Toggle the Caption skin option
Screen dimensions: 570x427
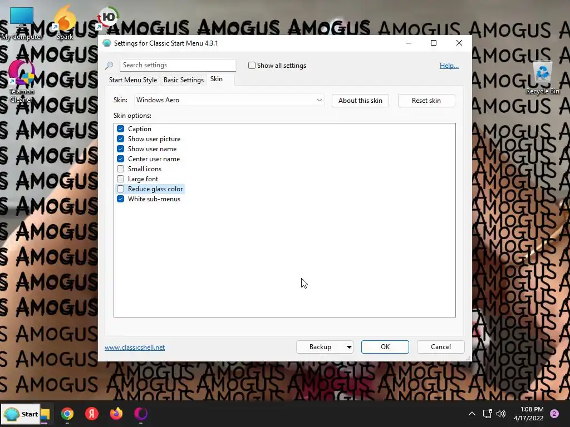tap(121, 129)
